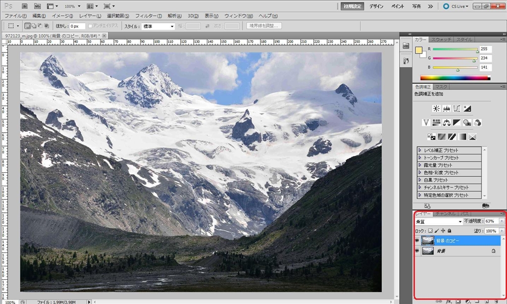Click the 塗り fill value field
This screenshot has width=507, height=304.
491,231
